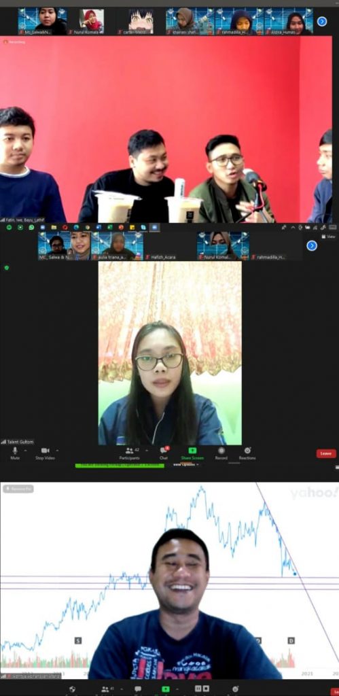Click the Remove Pin button
This screenshot has width=339, height=696.
click(18, 489)
